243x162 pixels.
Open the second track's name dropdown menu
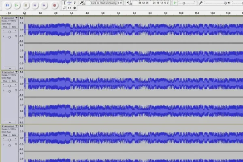[17, 72]
